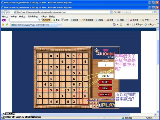Pick number 8 on Sudoku number pad
160x120 pixels.
(x=94, y=106)
